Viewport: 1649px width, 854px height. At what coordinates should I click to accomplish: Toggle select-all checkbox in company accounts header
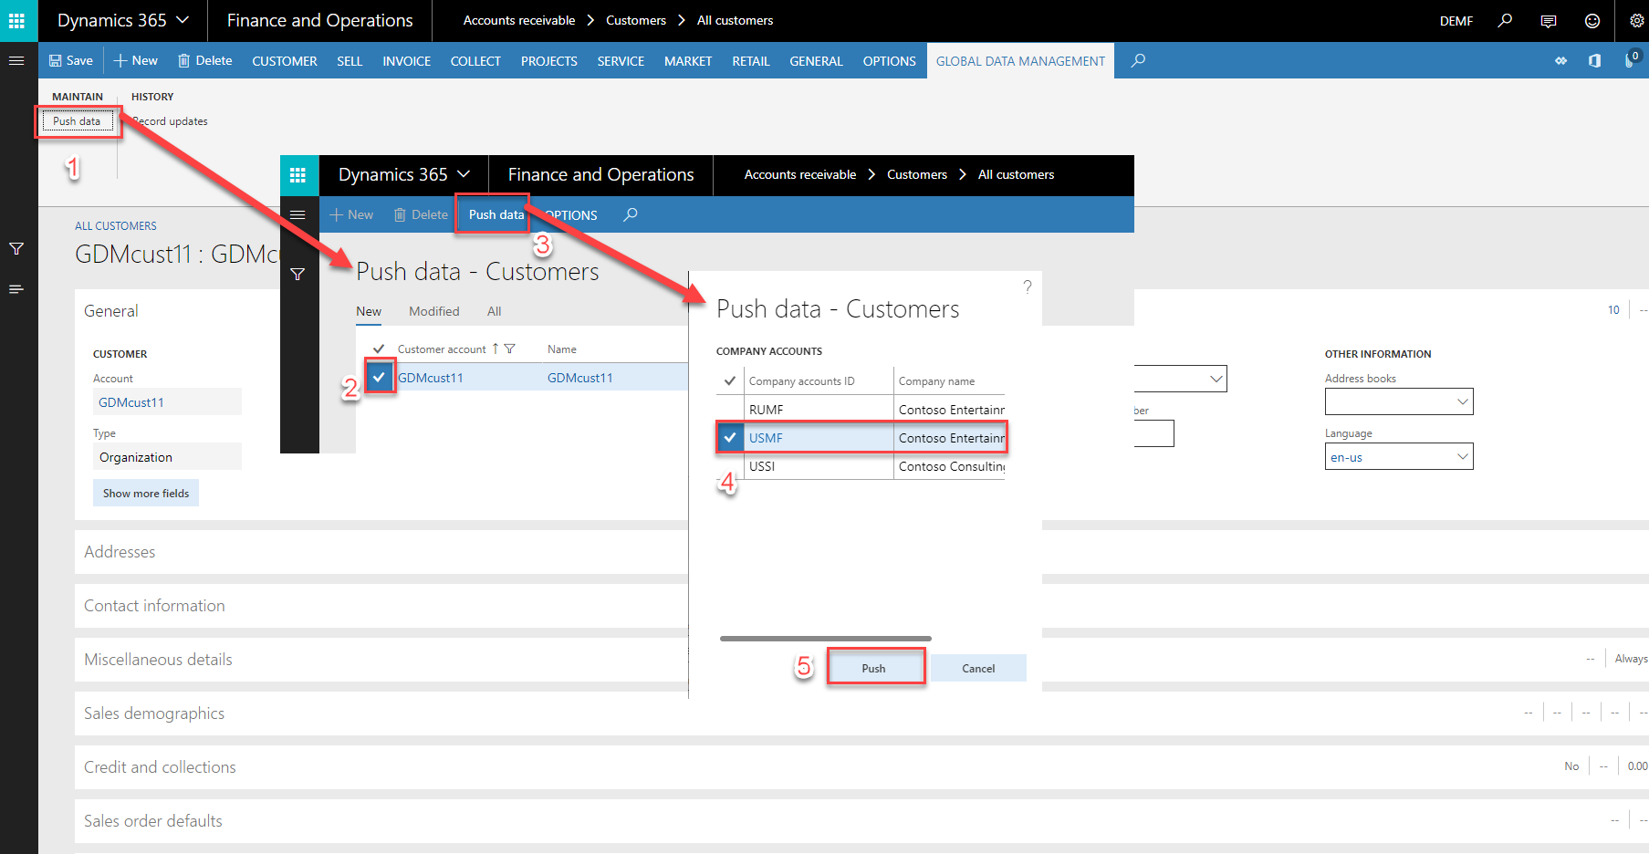point(729,381)
